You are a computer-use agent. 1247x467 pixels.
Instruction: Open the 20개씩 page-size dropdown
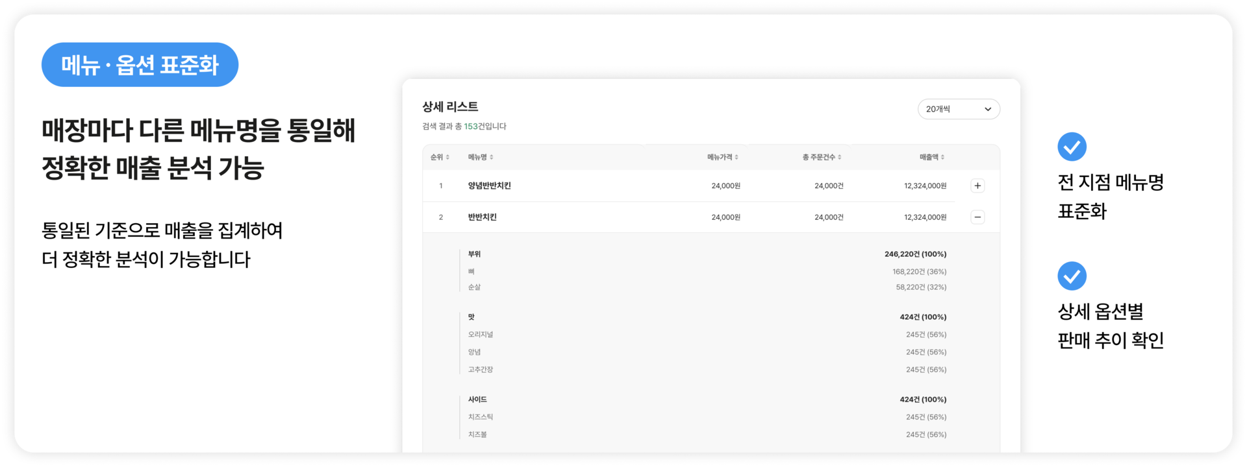click(x=959, y=109)
